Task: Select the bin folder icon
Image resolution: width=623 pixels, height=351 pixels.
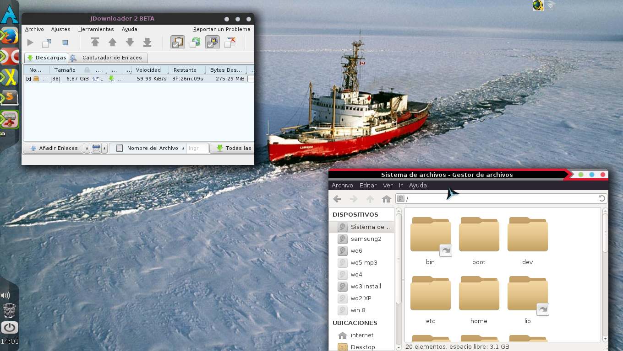Action: (x=431, y=234)
